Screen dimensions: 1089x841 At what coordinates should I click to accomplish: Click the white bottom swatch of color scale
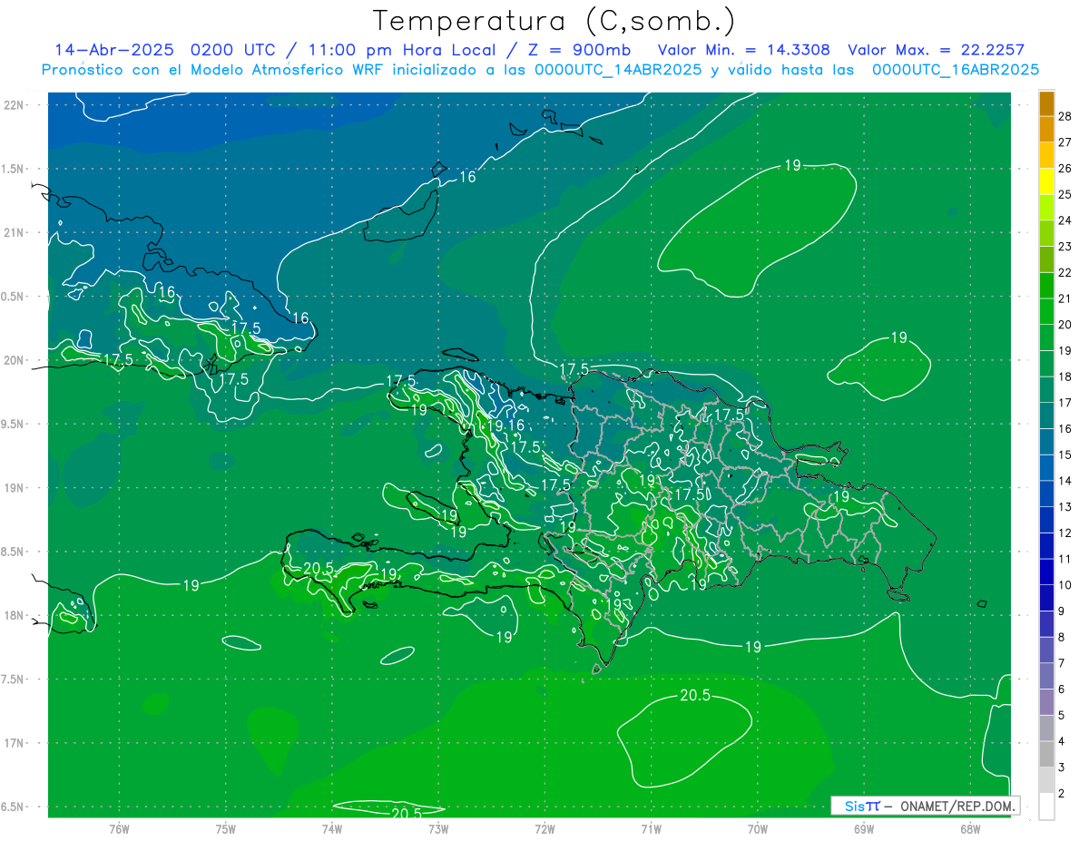point(1046,807)
